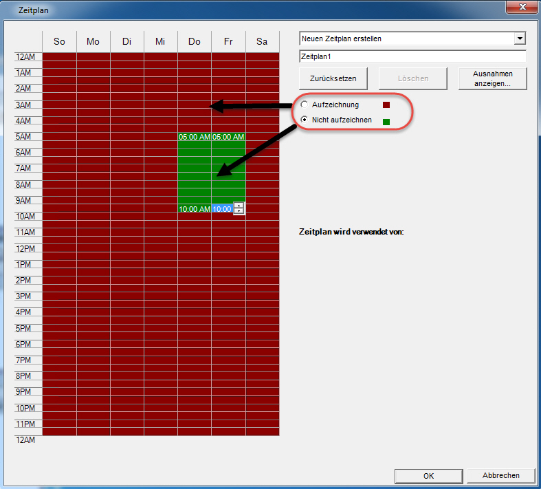The width and height of the screenshot is (541, 489).
Task: Click the highlighted 10:00 time field on Friday
Action: tap(222, 209)
